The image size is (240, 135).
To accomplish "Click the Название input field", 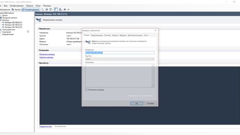I will (x=120, y=52).
